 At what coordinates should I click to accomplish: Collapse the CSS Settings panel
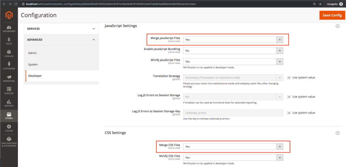[x=337, y=133]
